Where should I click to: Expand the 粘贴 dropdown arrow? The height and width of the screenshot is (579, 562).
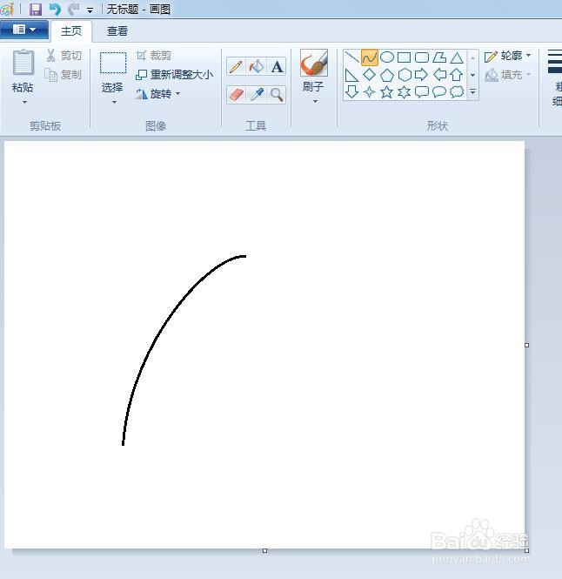(x=24, y=102)
